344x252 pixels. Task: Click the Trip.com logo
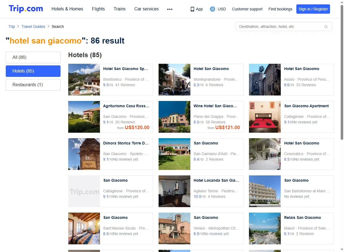pos(26,9)
